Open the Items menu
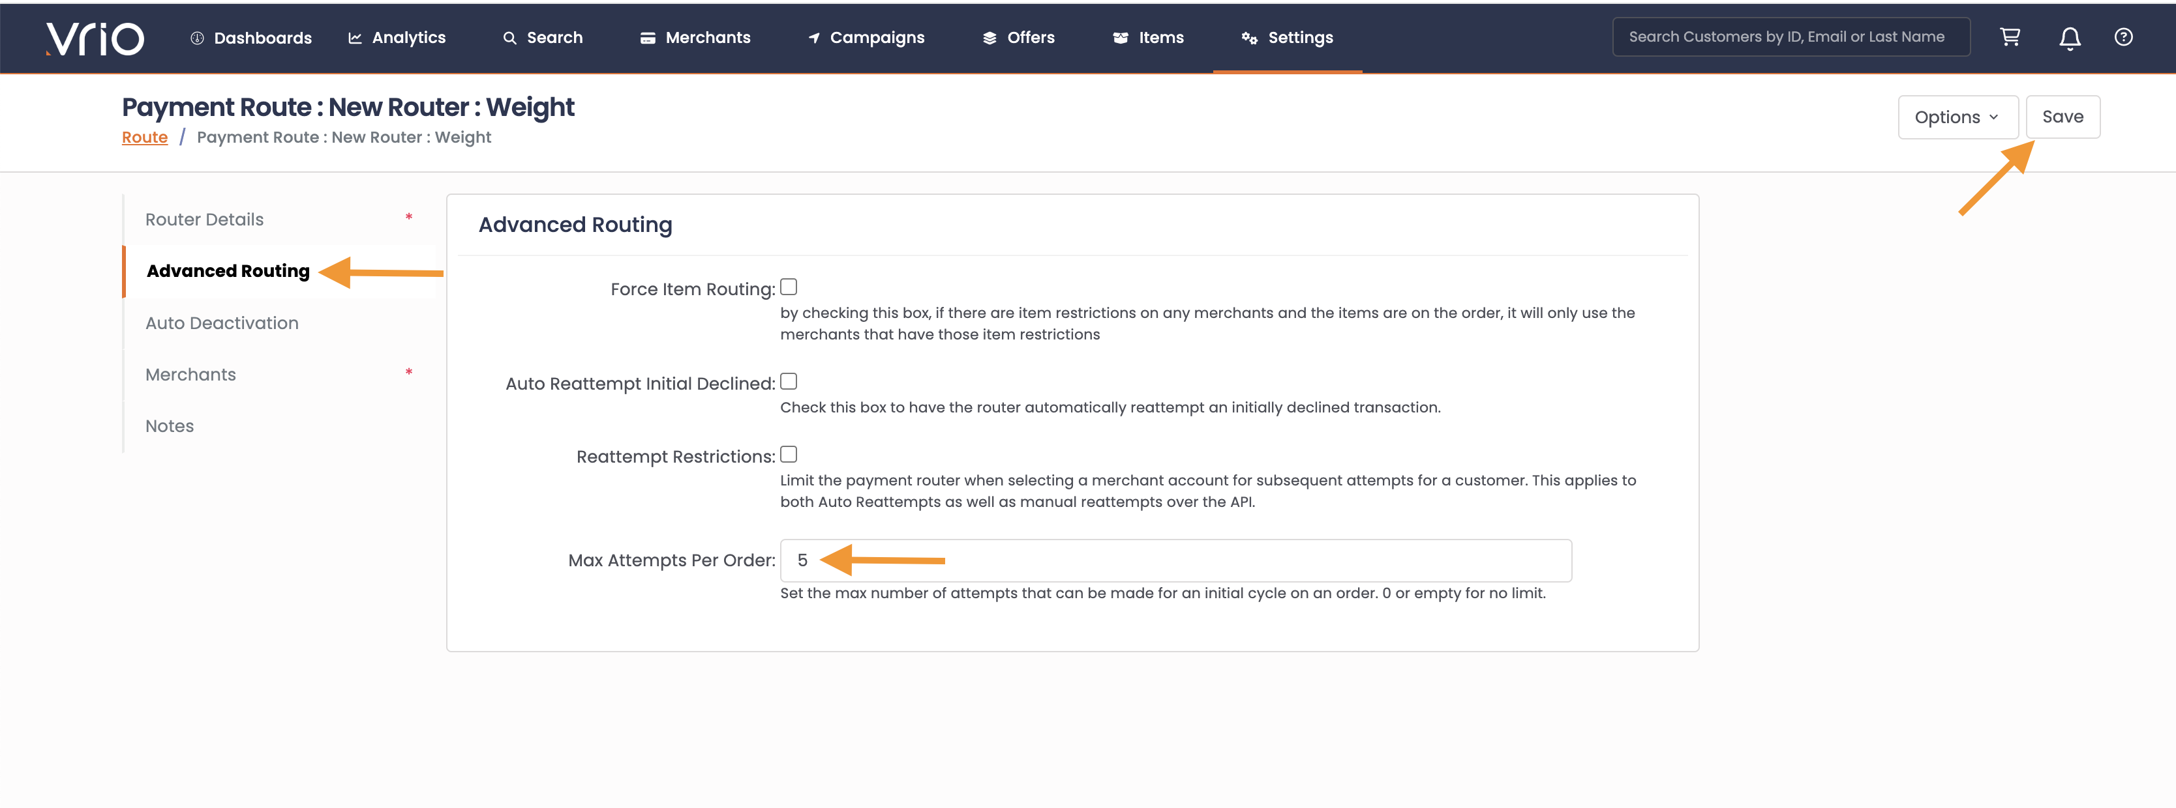Image resolution: width=2176 pixels, height=808 pixels. pyautogui.click(x=1148, y=38)
